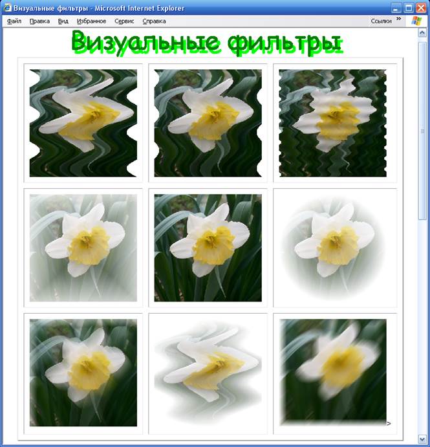This screenshot has height=447, width=430.
Task: Click the vertical scrollbar thumb
Action: tap(422, 131)
